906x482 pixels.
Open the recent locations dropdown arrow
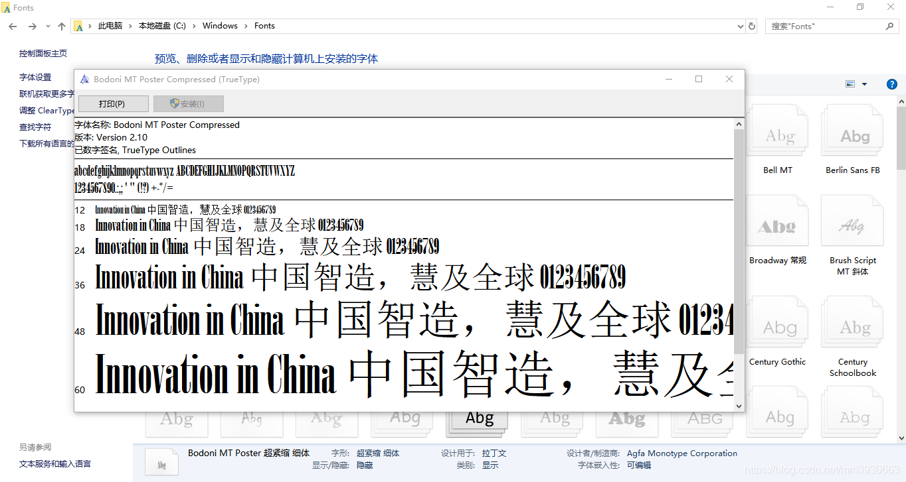[x=48, y=27]
